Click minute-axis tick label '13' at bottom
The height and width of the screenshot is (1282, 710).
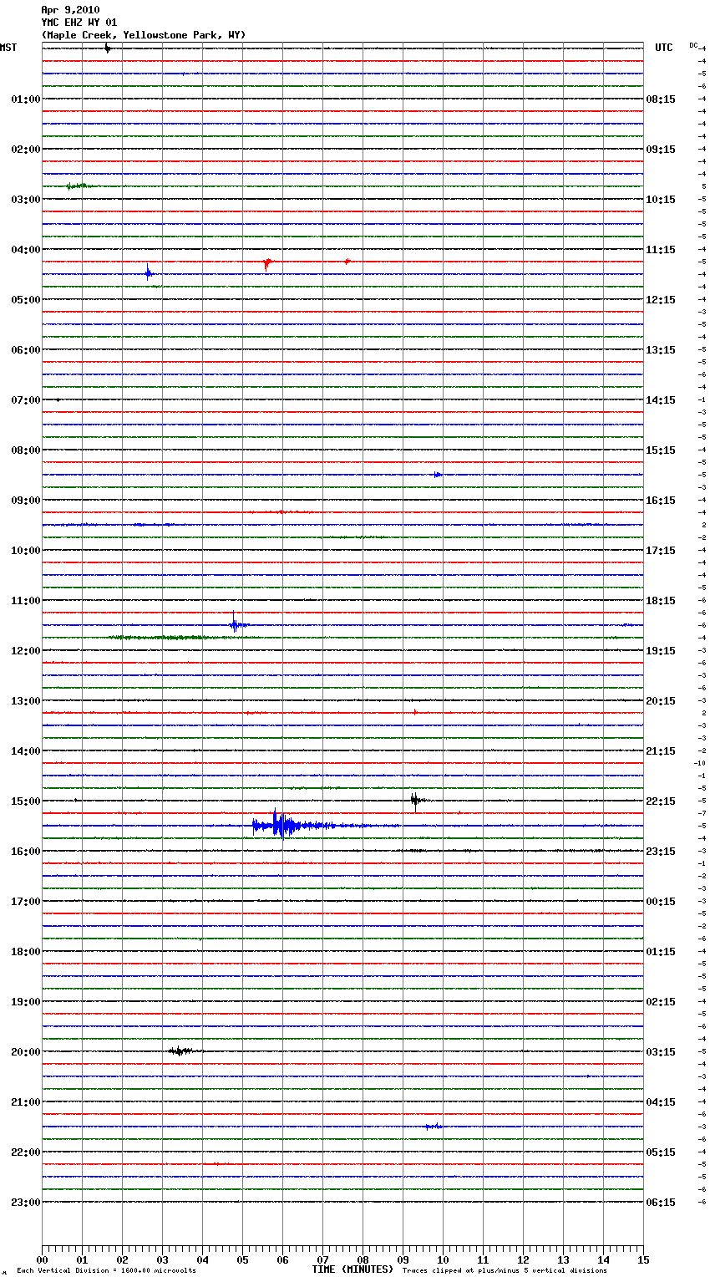pyautogui.click(x=563, y=1259)
